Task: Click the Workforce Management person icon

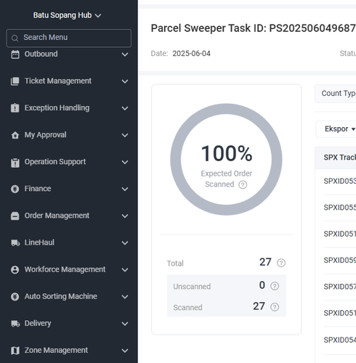Action: (15, 269)
